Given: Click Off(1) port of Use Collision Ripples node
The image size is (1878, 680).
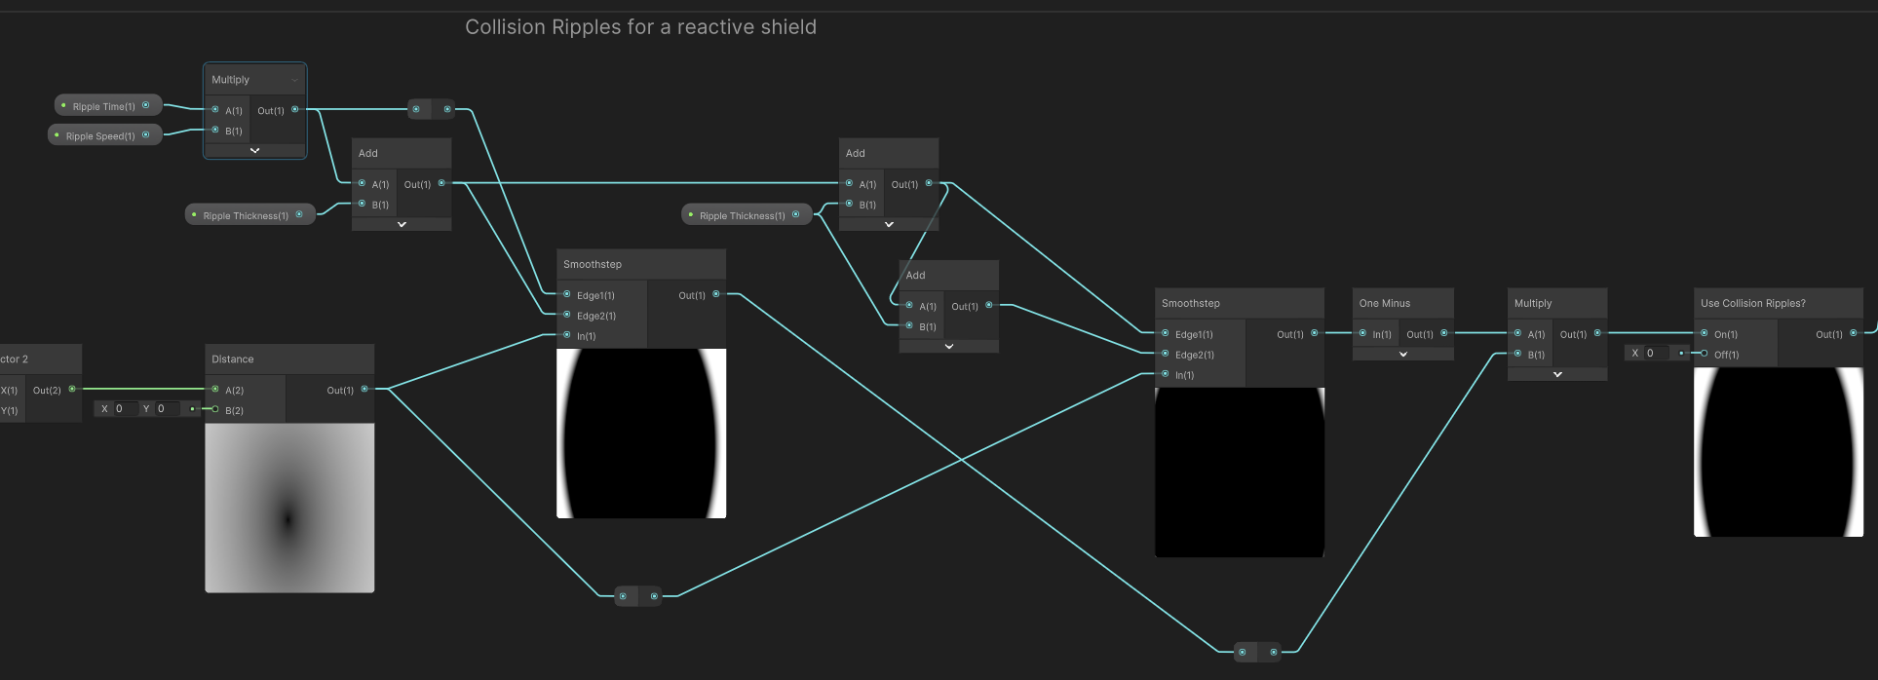Looking at the screenshot, I should coord(1704,354).
